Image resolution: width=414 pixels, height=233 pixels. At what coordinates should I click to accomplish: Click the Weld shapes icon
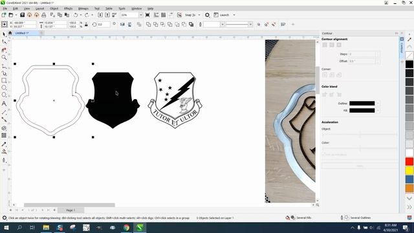149,25
